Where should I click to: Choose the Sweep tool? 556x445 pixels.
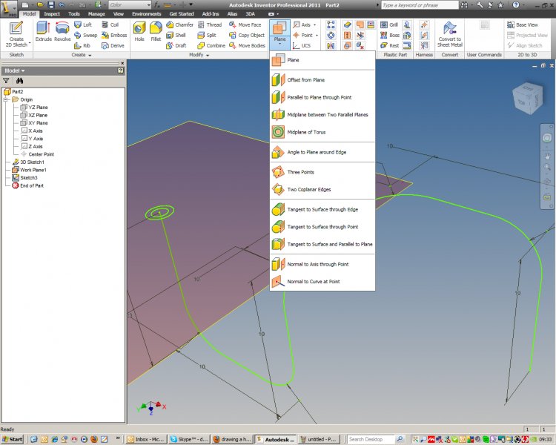click(x=85, y=35)
